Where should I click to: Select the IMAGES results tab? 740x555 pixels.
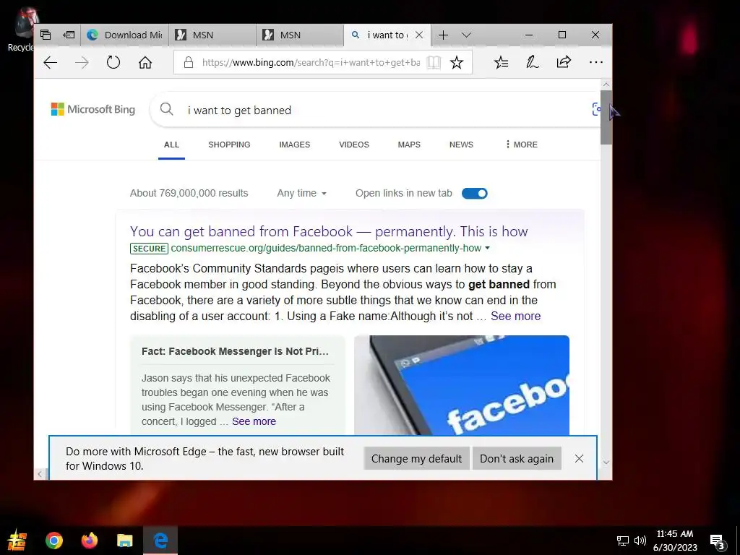[295, 145]
